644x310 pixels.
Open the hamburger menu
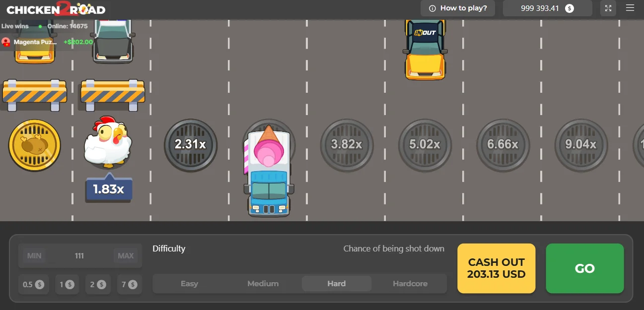[x=630, y=8]
